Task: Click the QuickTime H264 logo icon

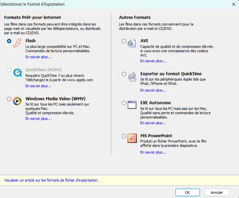Action: click(x=17, y=72)
